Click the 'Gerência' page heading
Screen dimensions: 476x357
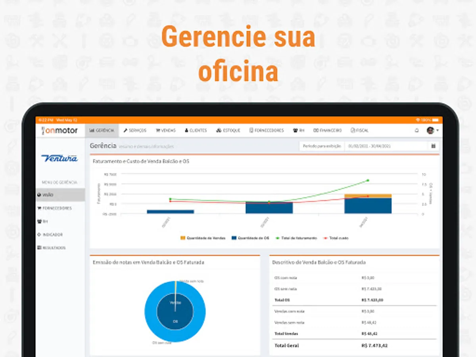pyautogui.click(x=103, y=146)
